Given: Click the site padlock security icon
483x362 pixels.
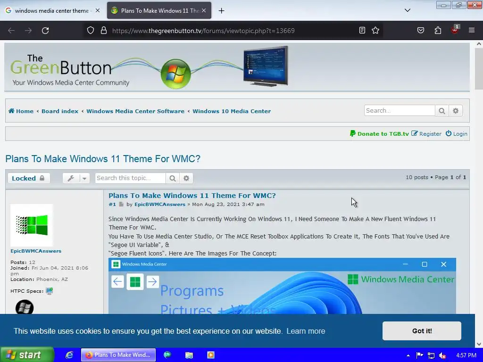Looking at the screenshot, I should point(104,31).
